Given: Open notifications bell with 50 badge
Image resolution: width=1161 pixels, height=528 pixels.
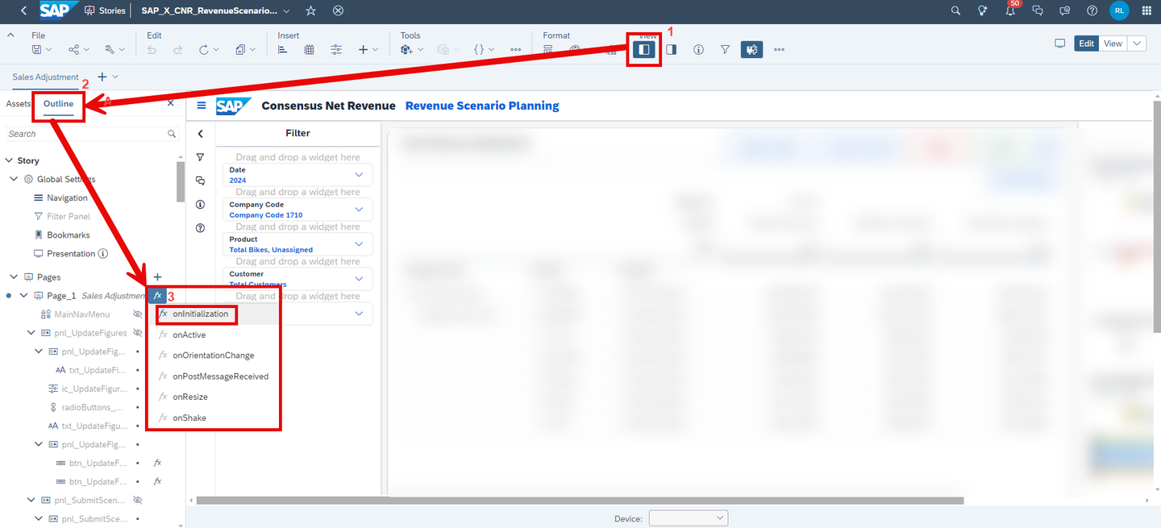Looking at the screenshot, I should coord(1010,10).
